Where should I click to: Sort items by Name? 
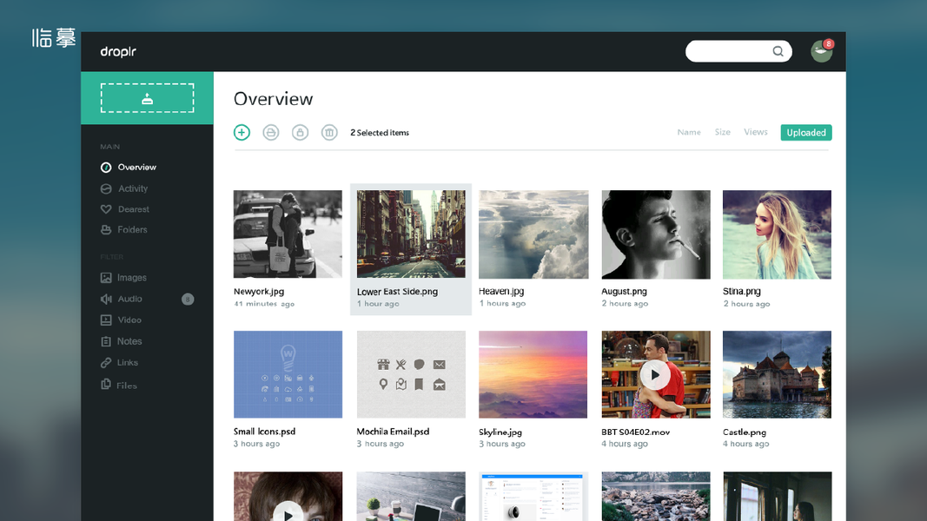click(689, 132)
